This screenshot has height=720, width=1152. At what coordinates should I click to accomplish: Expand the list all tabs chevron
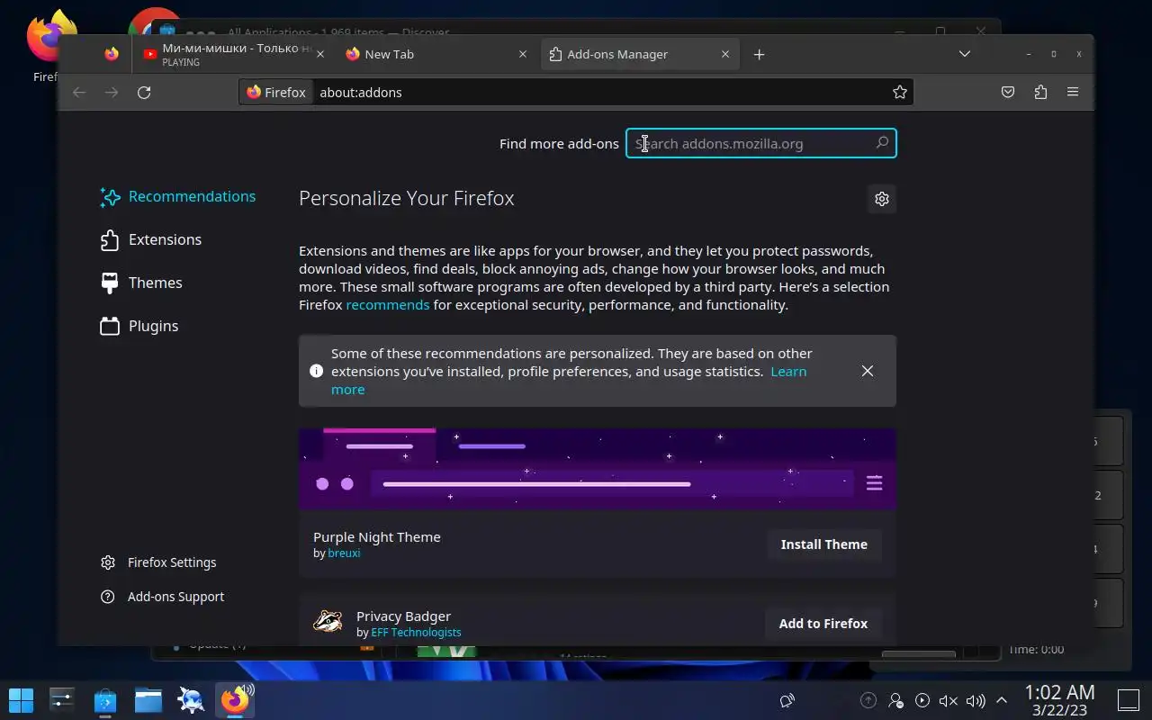(964, 54)
